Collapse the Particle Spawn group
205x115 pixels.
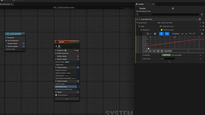tap(56, 67)
